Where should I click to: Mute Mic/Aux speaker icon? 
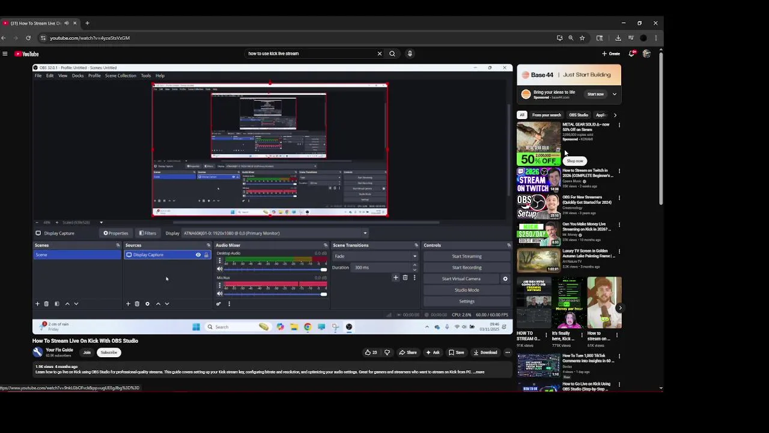pyautogui.click(x=219, y=293)
